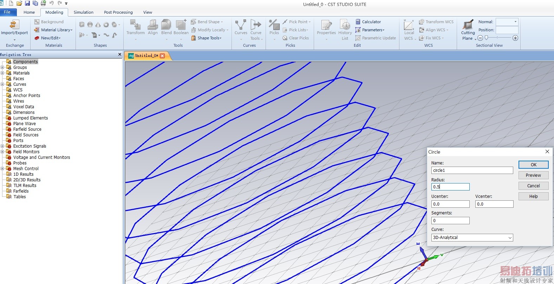This screenshot has width=554, height=284.
Task: Click New/Edit material
Action: click(x=48, y=38)
